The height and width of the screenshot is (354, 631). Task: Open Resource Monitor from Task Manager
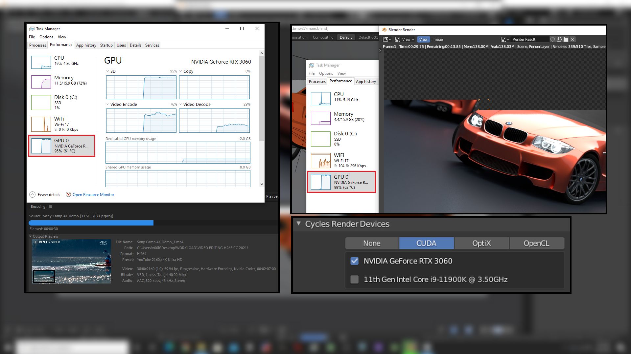[x=93, y=194]
